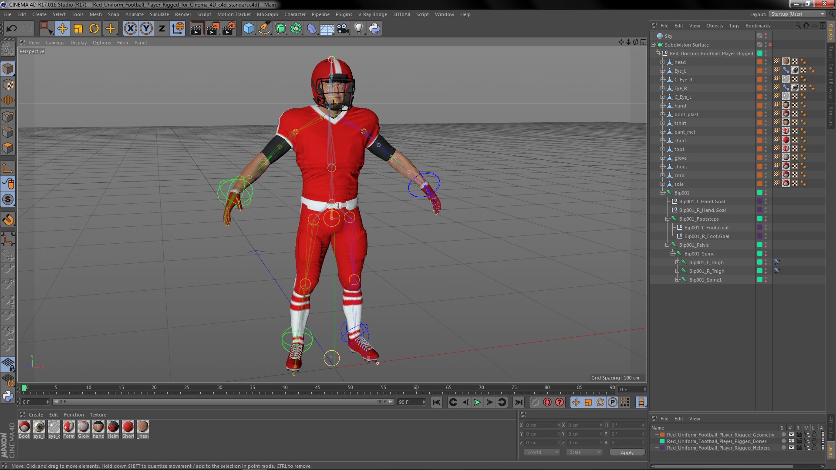Image resolution: width=836 pixels, height=470 pixels.
Task: Open render settings clapperboard icon
Action: point(229,29)
